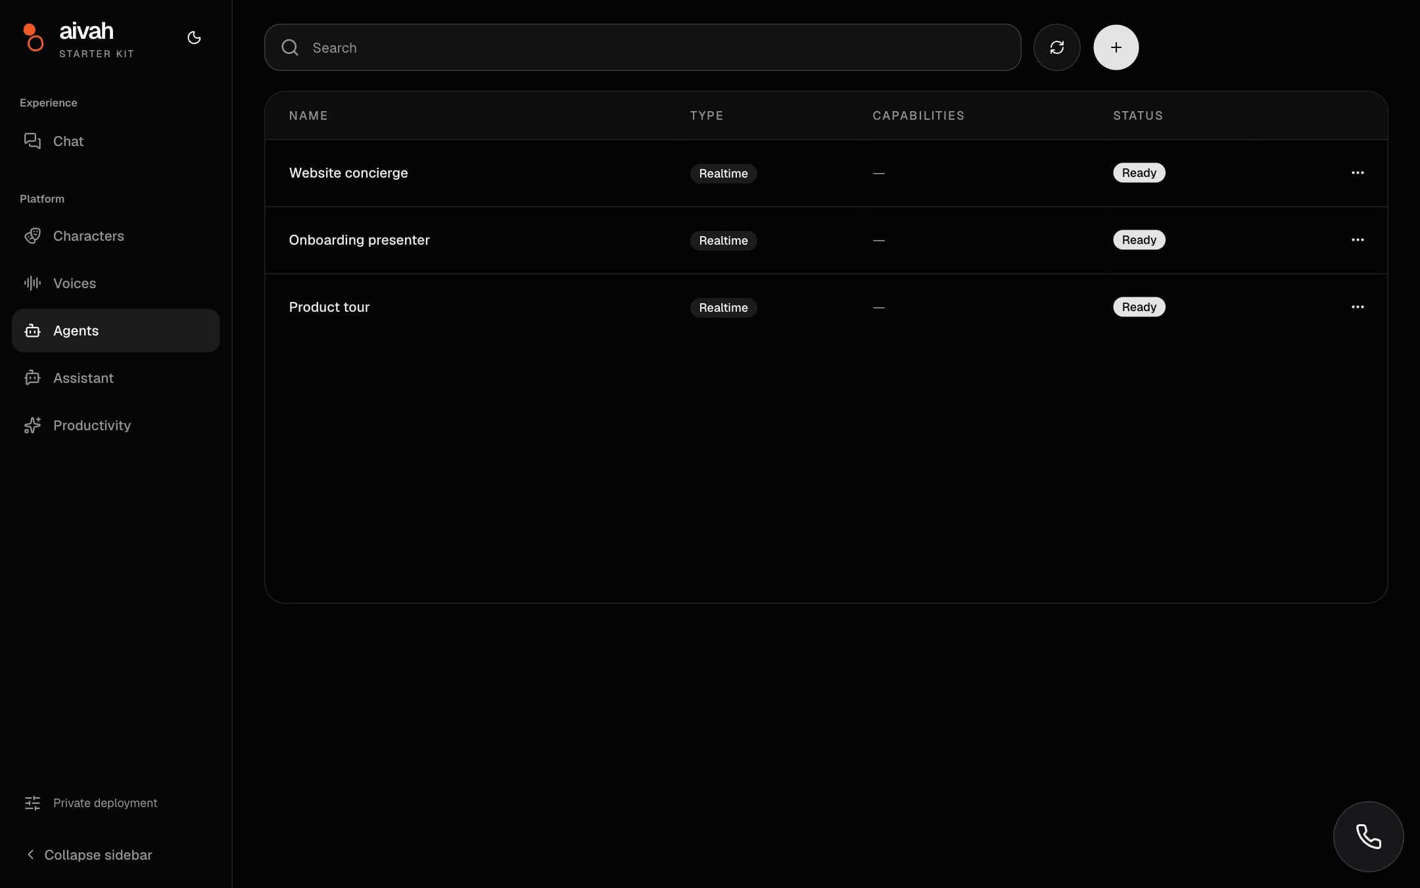Select Agents in the sidebar
Image resolution: width=1420 pixels, height=888 pixels.
(x=116, y=330)
